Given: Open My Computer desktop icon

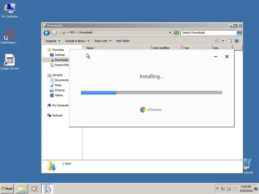Looking at the screenshot, I should [x=10, y=10].
